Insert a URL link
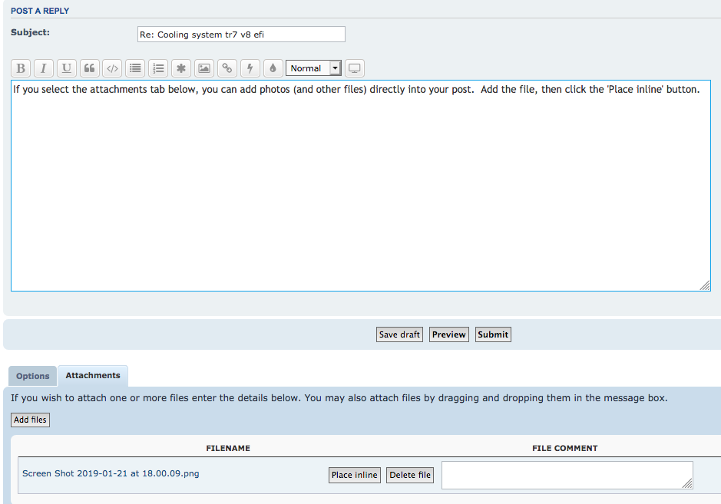 [227, 68]
